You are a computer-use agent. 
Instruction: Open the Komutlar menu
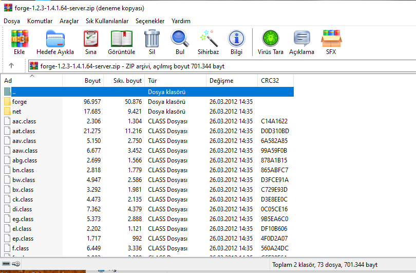pyautogui.click(x=40, y=21)
